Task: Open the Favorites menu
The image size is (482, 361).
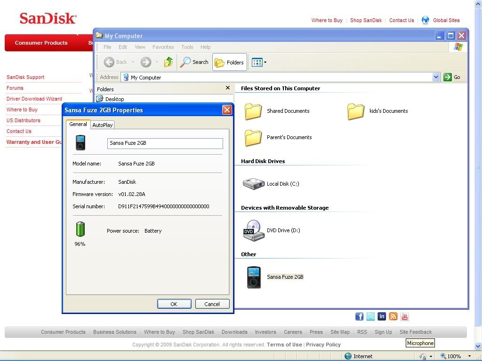Action: click(163, 47)
